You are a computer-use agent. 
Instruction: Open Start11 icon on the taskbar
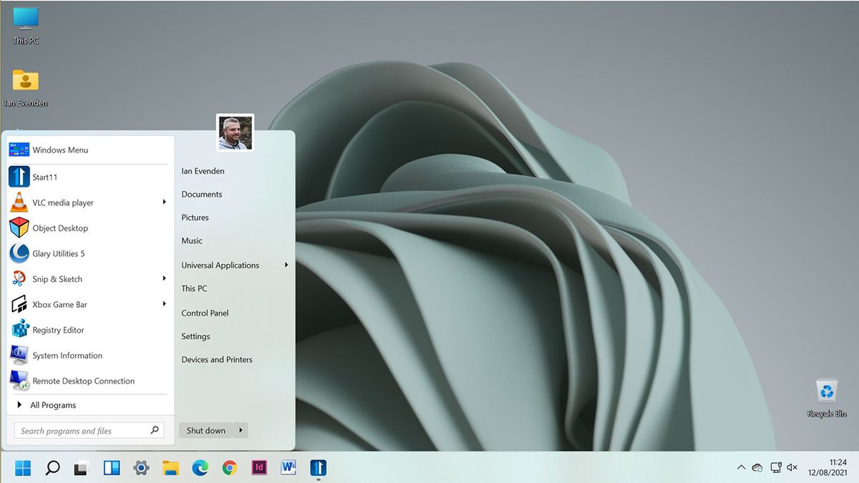319,468
